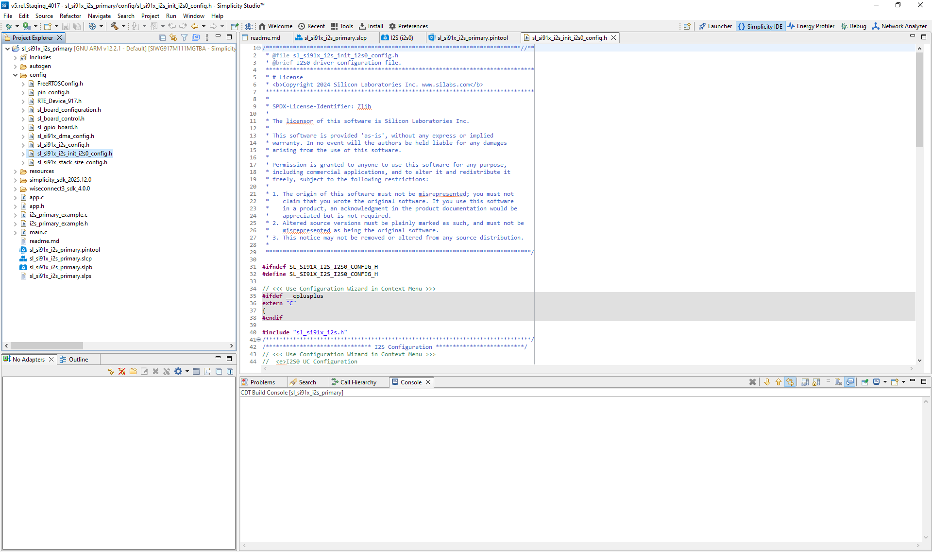The width and height of the screenshot is (932, 552).
Task: Switch to the readme.md editor tab
Action: (x=265, y=37)
